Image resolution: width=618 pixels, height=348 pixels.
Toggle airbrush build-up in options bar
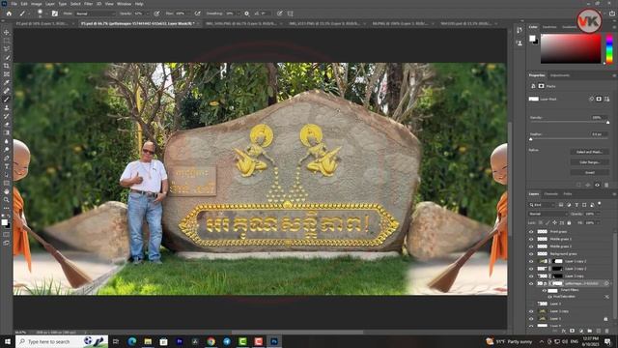click(x=197, y=14)
